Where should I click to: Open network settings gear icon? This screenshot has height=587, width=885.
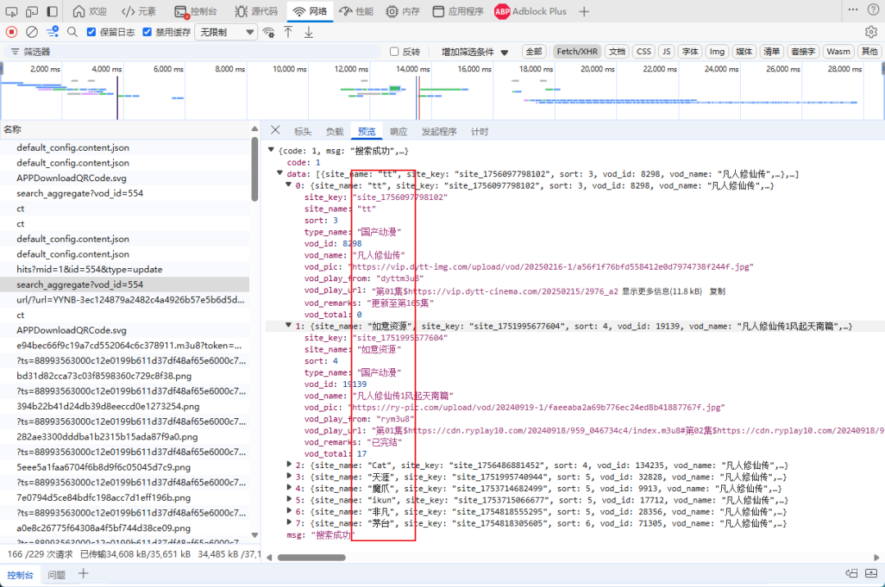pyautogui.click(x=871, y=32)
